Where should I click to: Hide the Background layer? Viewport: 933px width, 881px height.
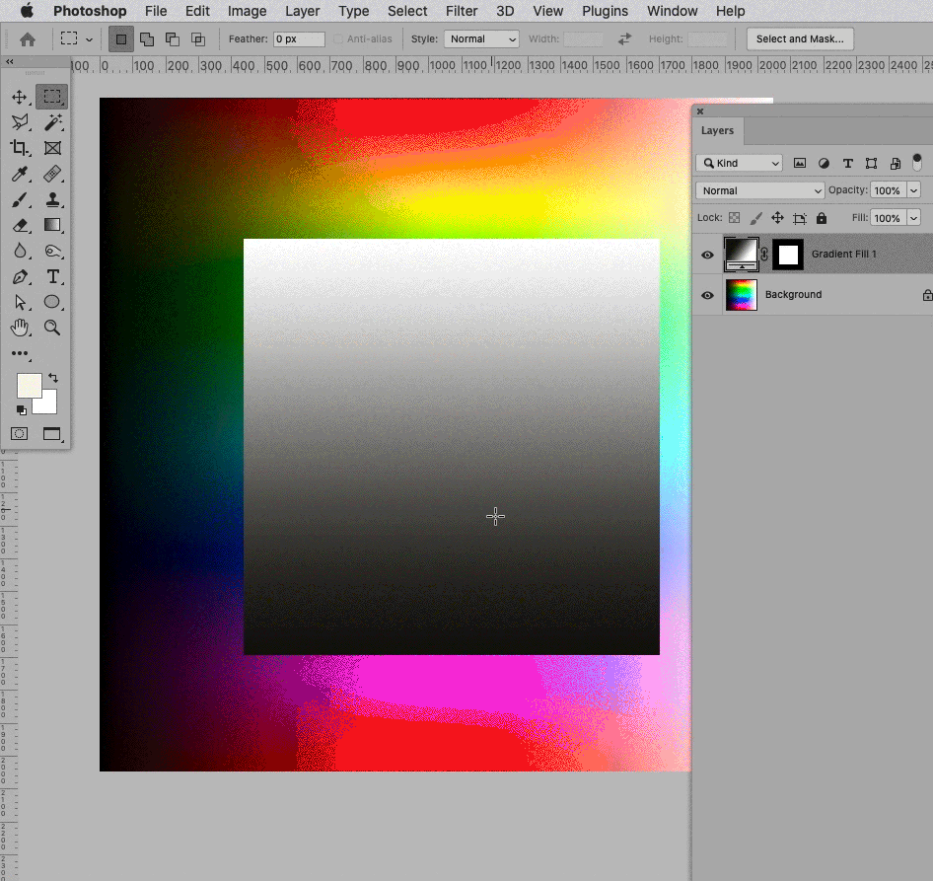[x=706, y=295]
